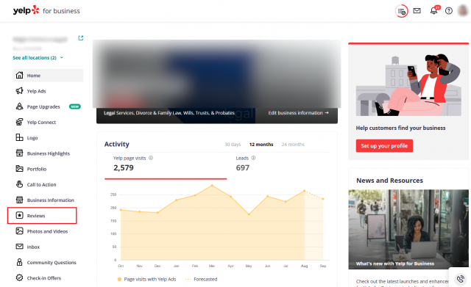Open Home menu item label
This screenshot has width=471, height=287.
[x=34, y=76]
